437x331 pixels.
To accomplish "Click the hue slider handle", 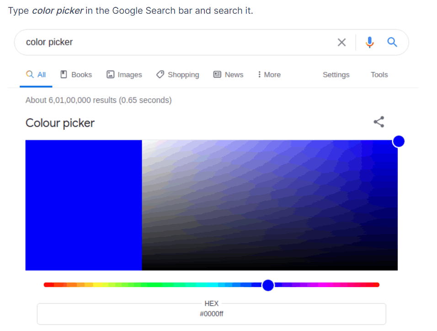I will click(268, 285).
